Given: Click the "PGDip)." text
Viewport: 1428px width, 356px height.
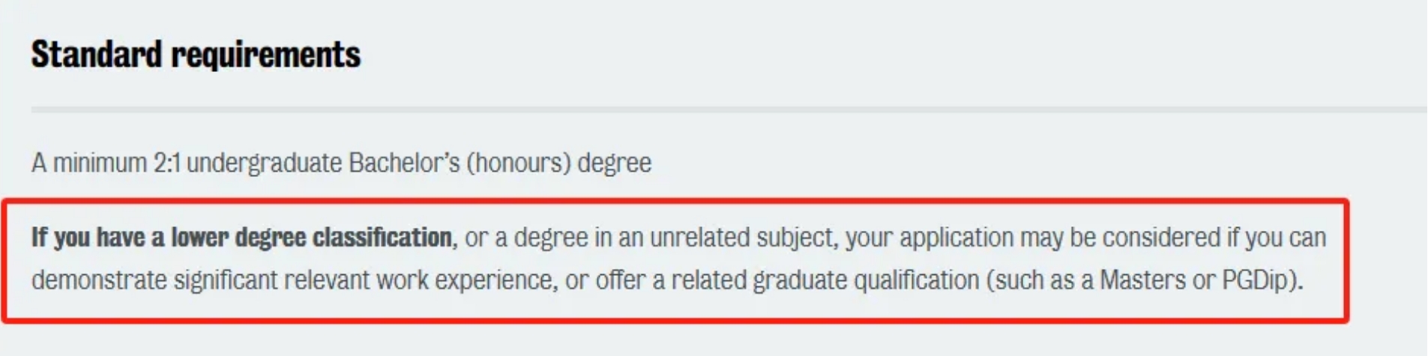Looking at the screenshot, I should coord(1262,281).
